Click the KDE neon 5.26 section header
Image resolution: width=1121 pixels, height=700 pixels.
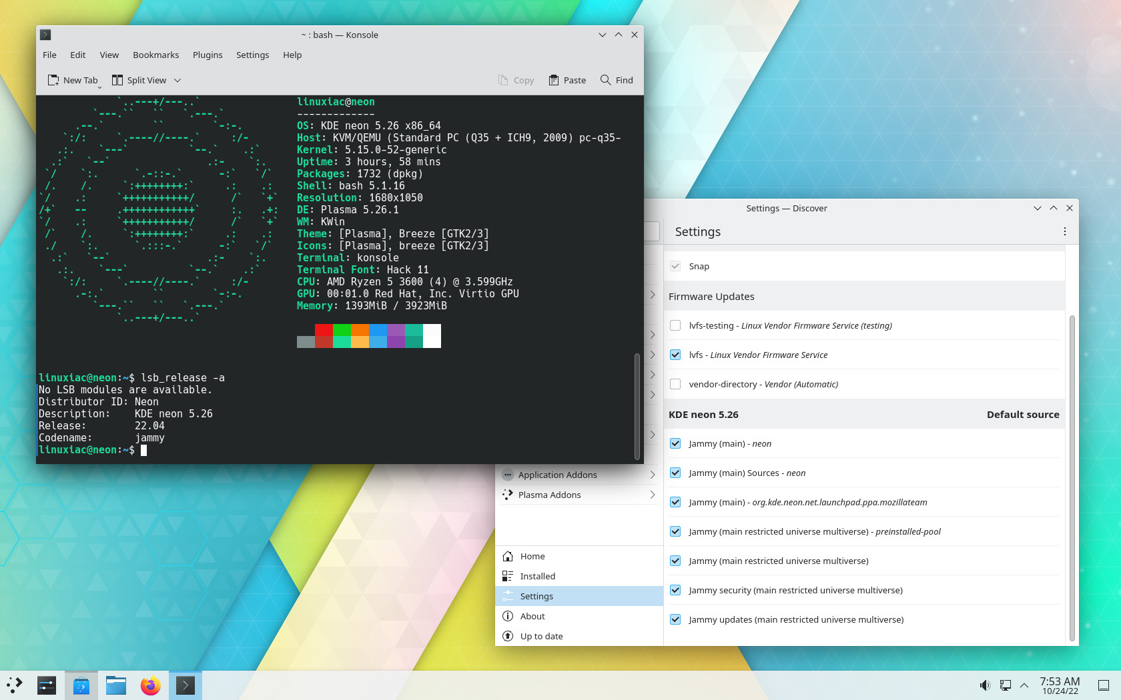tap(865, 414)
